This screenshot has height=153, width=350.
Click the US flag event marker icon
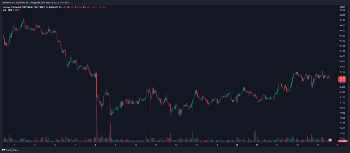330,140
